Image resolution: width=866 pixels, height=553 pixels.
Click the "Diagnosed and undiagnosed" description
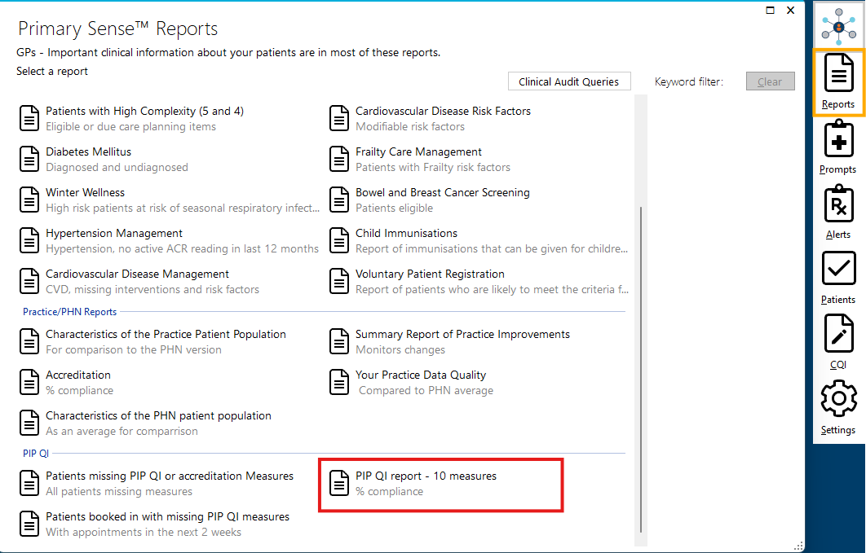(117, 168)
